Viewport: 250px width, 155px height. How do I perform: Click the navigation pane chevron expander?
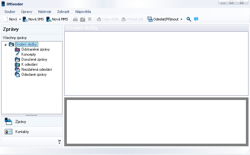tap(60, 142)
